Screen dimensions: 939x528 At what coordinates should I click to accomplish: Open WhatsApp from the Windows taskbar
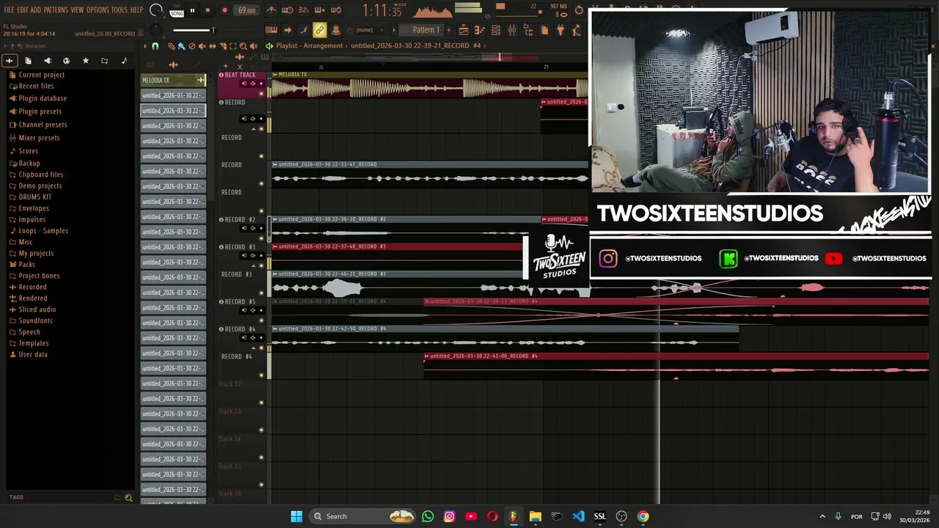tap(428, 516)
